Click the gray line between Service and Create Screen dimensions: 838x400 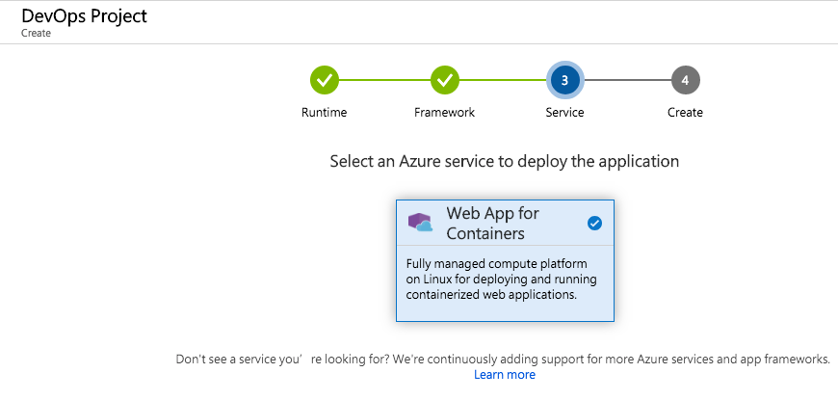pyautogui.click(x=626, y=80)
